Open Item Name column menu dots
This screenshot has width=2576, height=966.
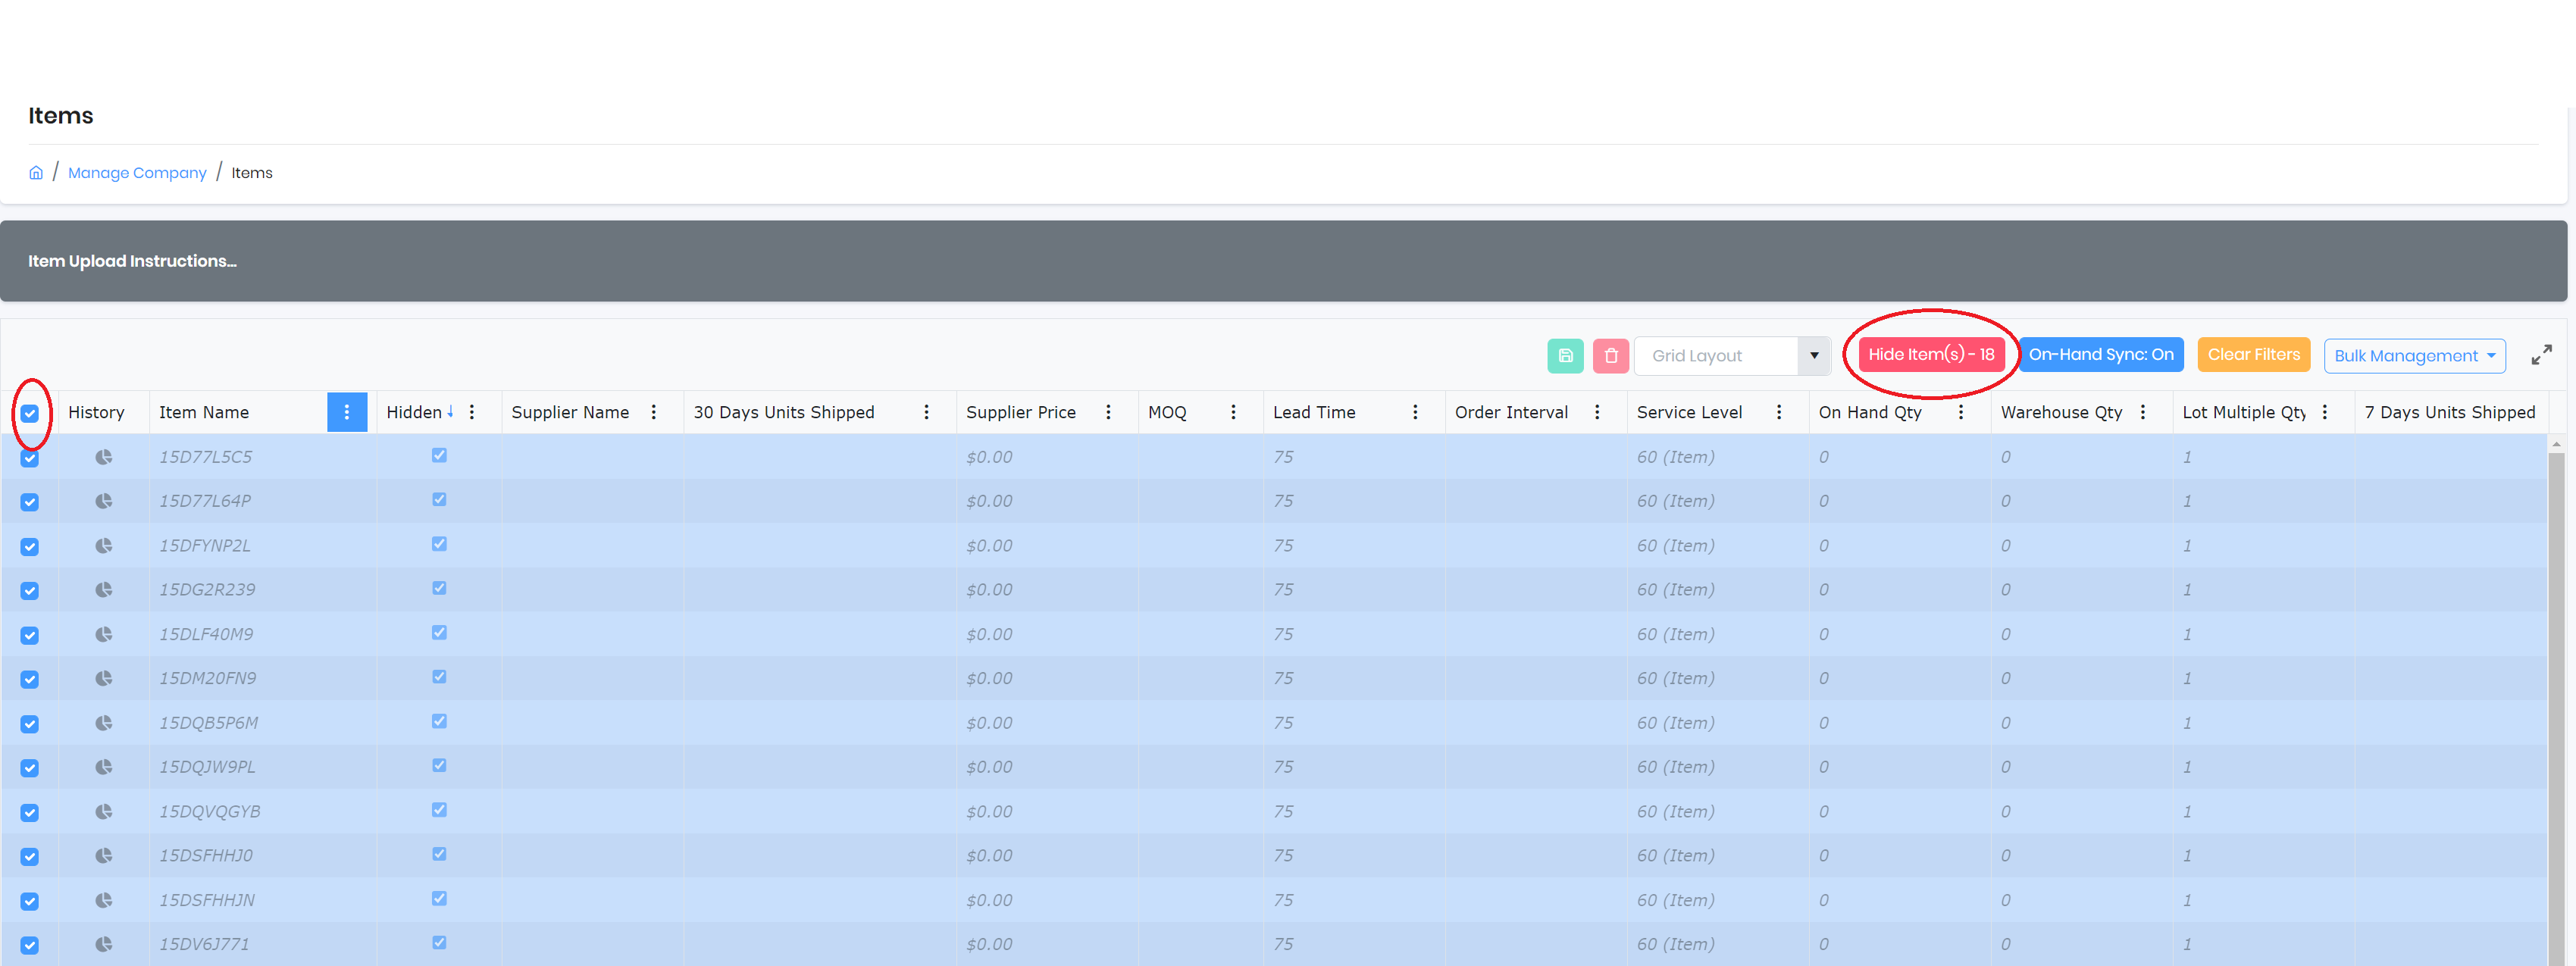click(347, 412)
